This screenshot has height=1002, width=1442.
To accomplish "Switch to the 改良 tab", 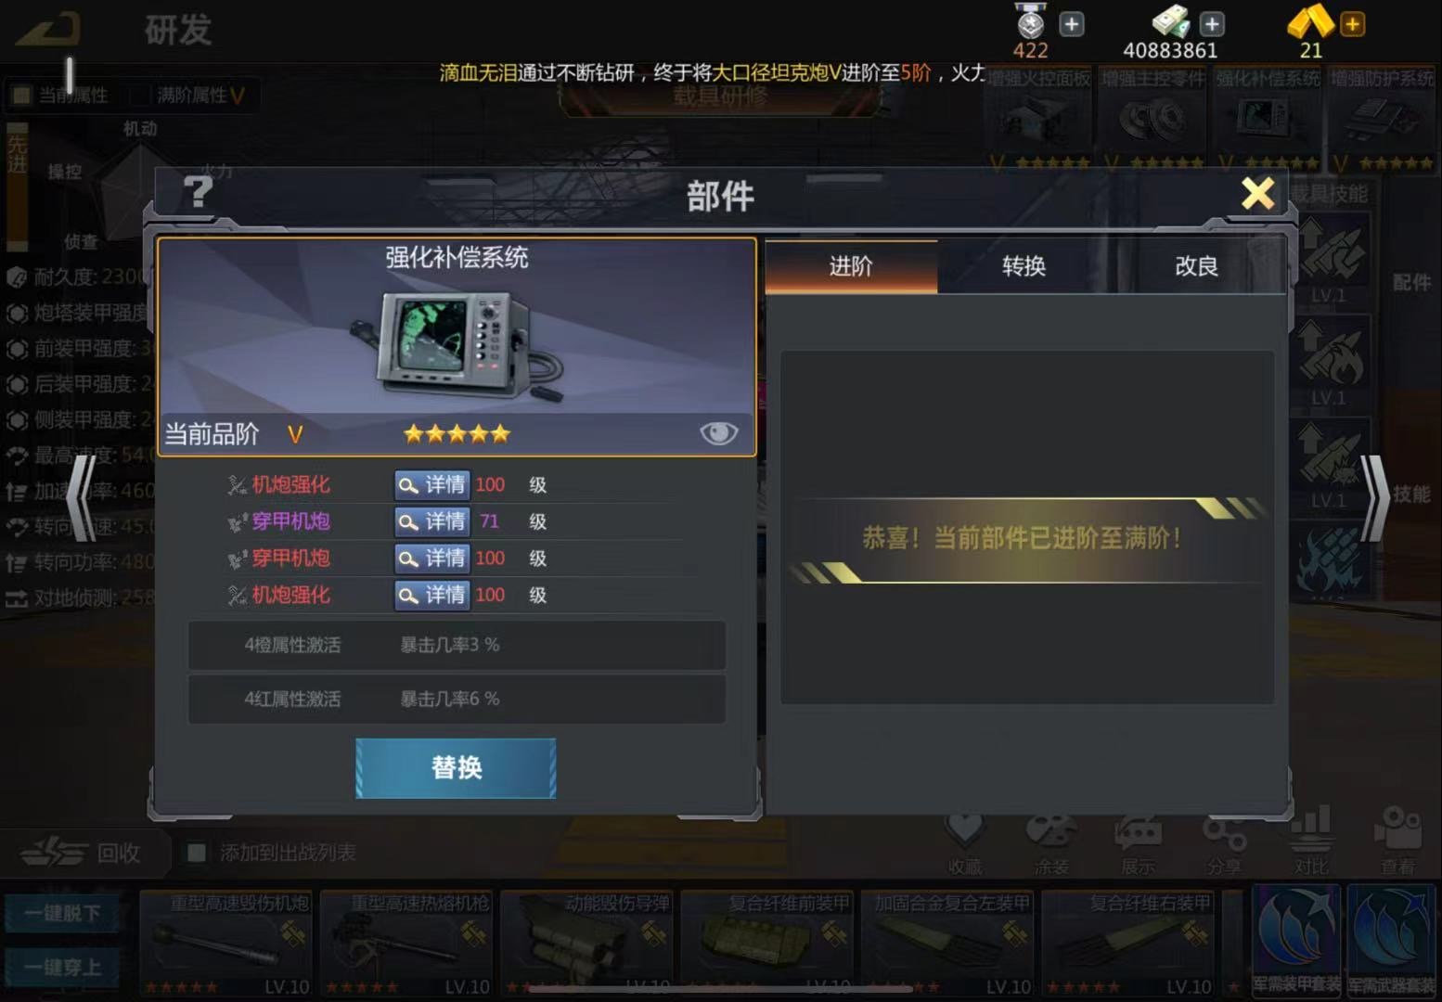I will 1196,266.
